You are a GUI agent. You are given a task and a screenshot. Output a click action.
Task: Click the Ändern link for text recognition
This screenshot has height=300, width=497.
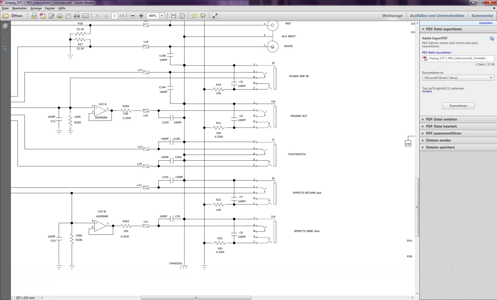(x=427, y=92)
